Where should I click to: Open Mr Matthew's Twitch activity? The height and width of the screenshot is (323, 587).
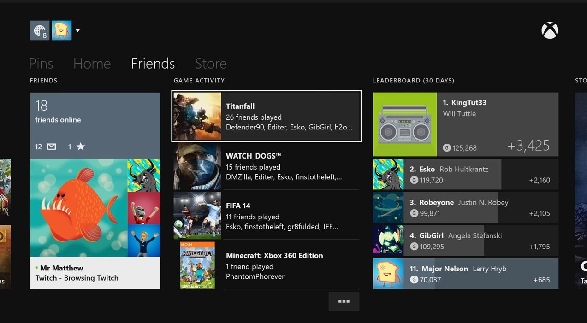95,273
